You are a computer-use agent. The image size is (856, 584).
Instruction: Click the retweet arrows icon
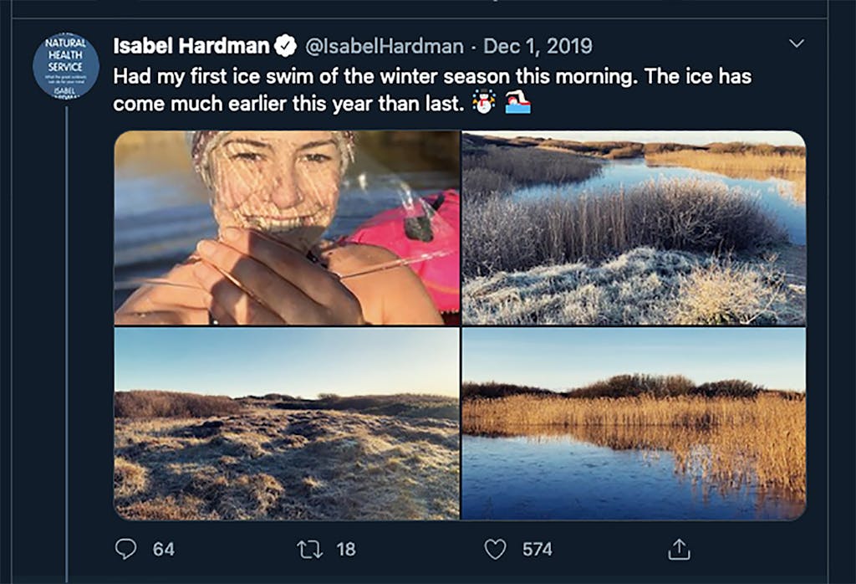point(309,549)
